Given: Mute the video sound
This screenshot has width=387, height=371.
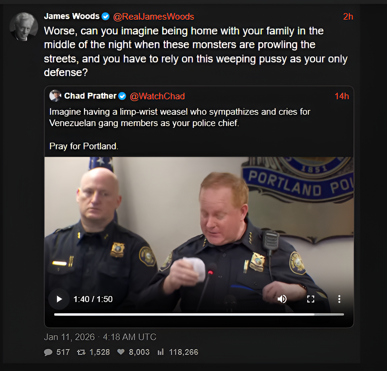Looking at the screenshot, I should 282,299.
